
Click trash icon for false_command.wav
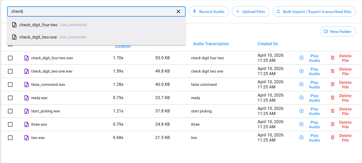pos(333,84)
